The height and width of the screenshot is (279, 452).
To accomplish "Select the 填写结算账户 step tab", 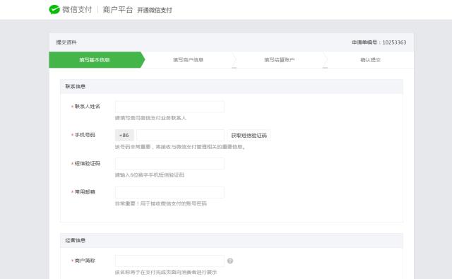I will coord(280,60).
